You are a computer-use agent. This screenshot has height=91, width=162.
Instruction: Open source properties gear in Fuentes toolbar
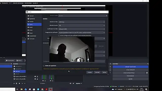coord(19,83)
